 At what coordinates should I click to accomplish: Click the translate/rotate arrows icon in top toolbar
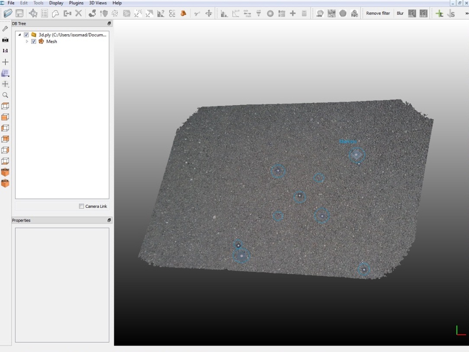click(209, 13)
